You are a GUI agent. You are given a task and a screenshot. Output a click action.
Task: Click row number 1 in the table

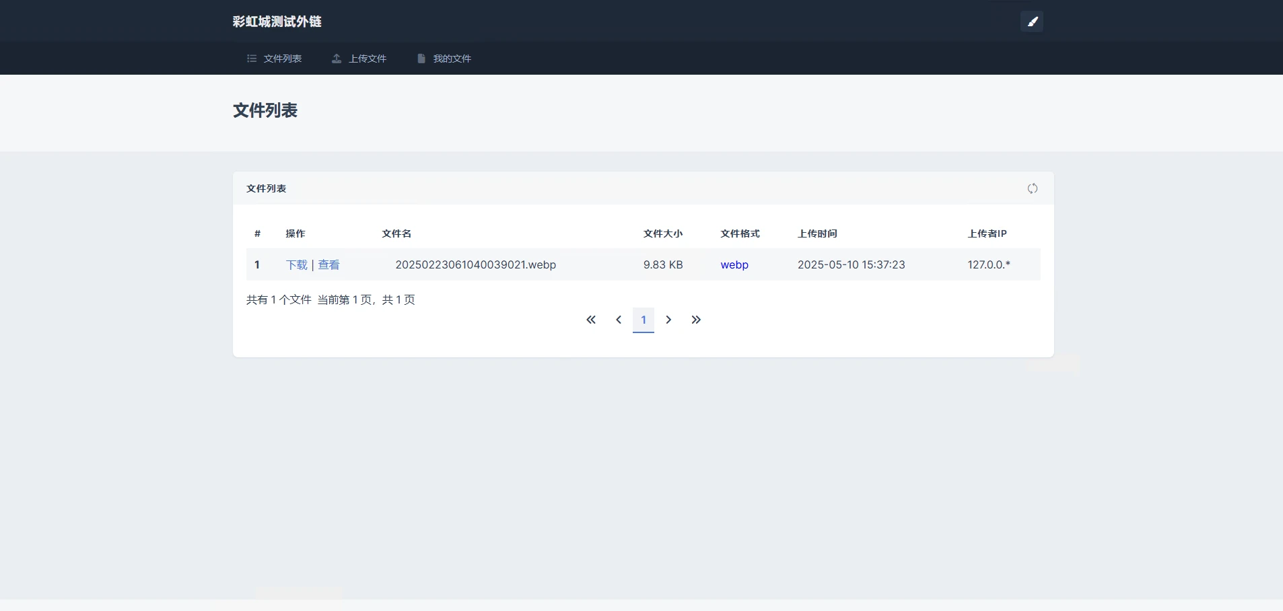tap(256, 265)
